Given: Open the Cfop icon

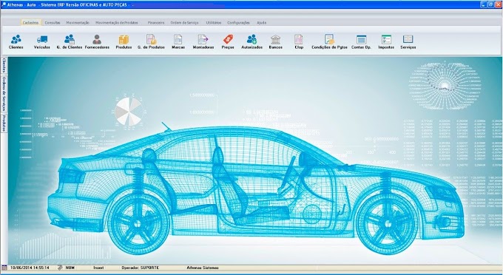Looking at the screenshot, I should point(299,41).
